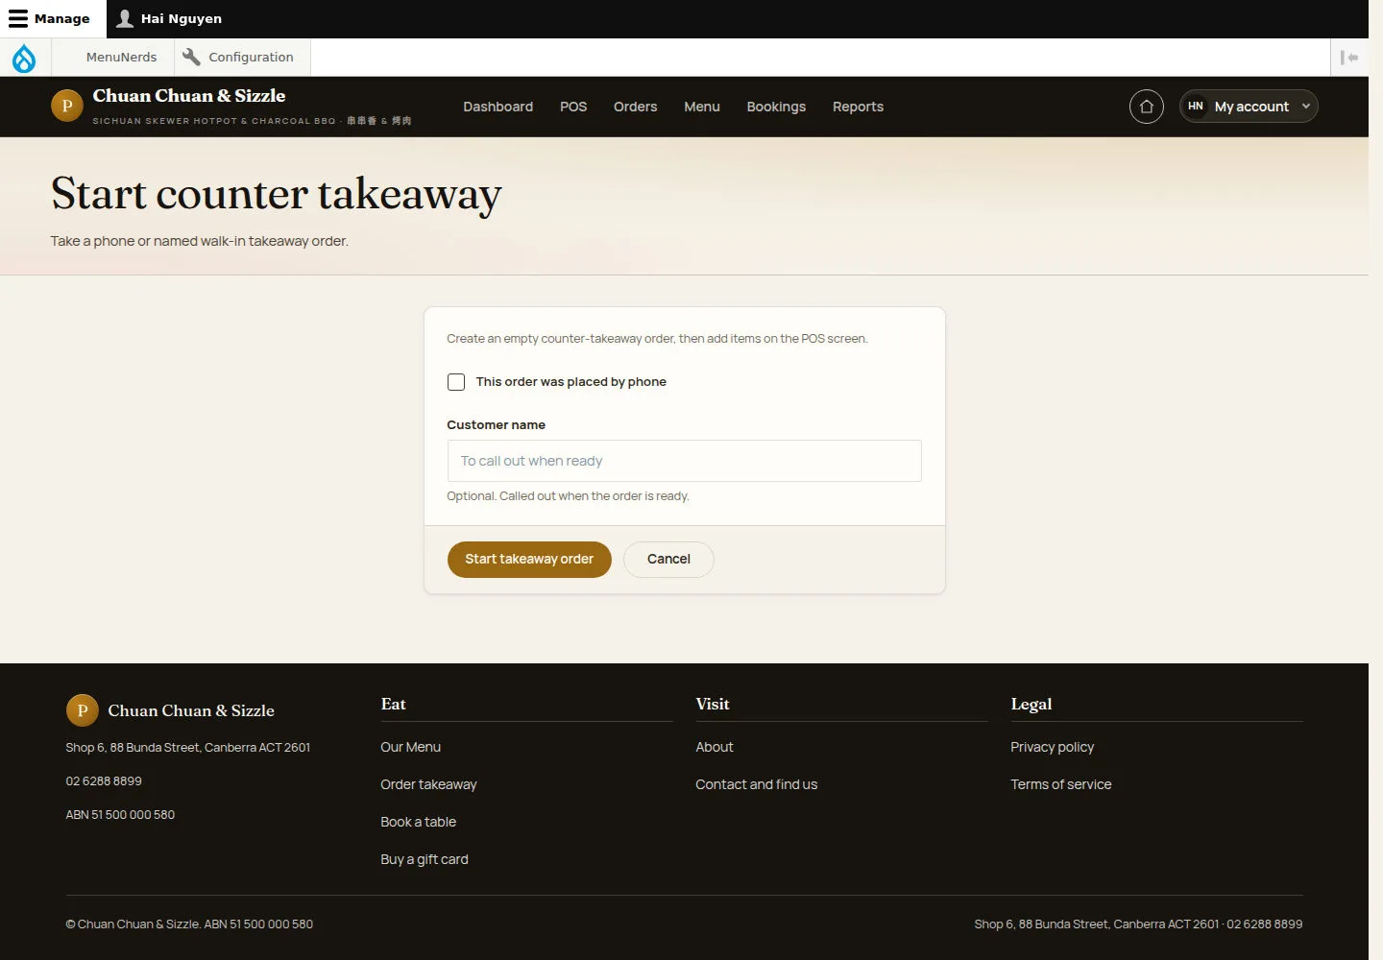This screenshot has height=960, width=1383.
Task: Click the 'ABN 51 500 000 580' footer text
Action: pyautogui.click(x=120, y=815)
